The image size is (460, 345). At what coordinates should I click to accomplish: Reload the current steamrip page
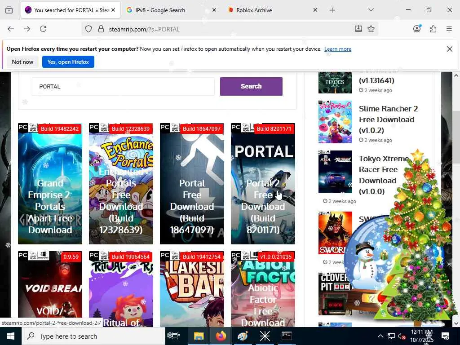[x=43, y=29]
